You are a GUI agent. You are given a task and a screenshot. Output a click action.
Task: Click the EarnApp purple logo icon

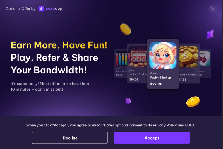pyautogui.click(x=41, y=9)
